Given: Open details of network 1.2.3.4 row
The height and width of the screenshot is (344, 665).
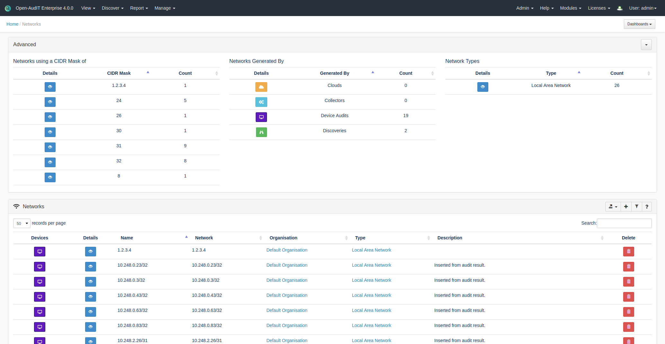Looking at the screenshot, I should 90,252.
